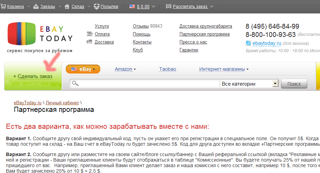Open the $ 0.00 balance link
This screenshot has width=320, height=173.
[x=143, y=7]
